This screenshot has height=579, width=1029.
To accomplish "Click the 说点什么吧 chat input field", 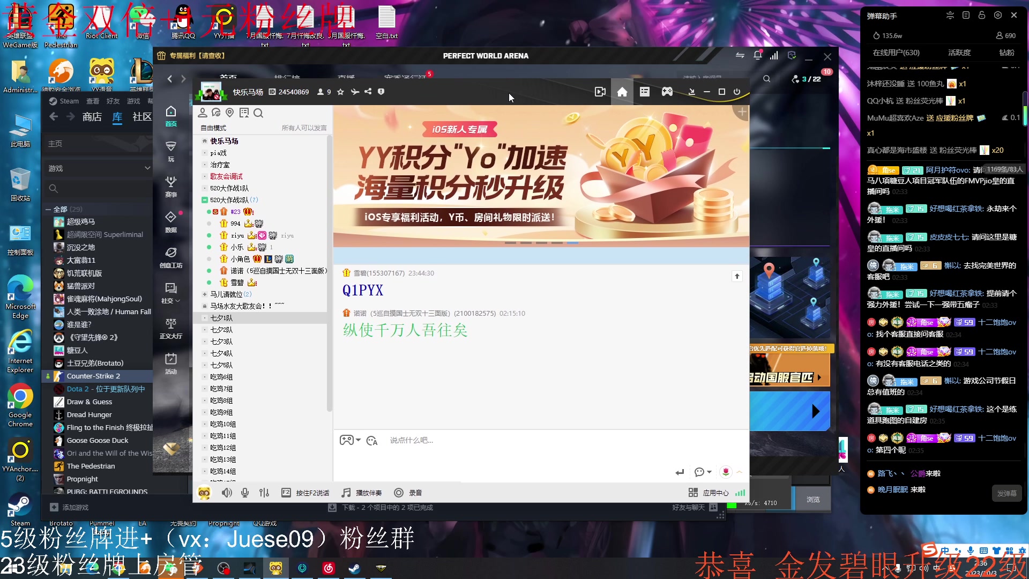I will [412, 440].
